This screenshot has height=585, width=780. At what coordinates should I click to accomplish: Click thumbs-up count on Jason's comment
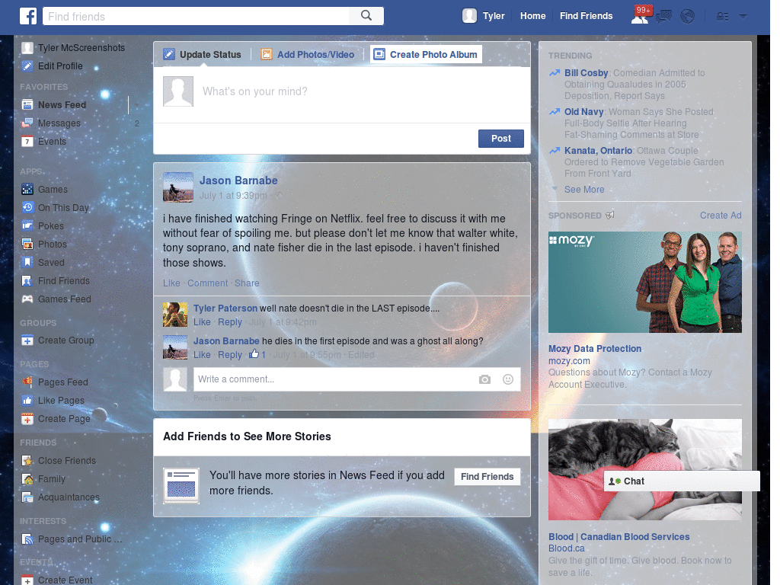[x=257, y=355]
